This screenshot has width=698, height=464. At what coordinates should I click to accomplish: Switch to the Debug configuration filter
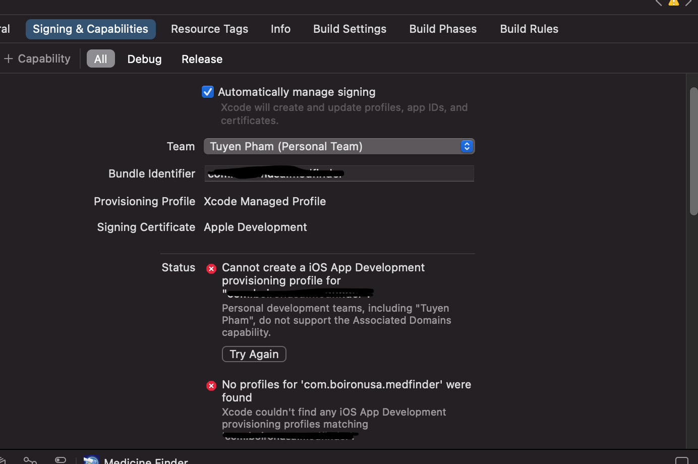pyautogui.click(x=144, y=59)
